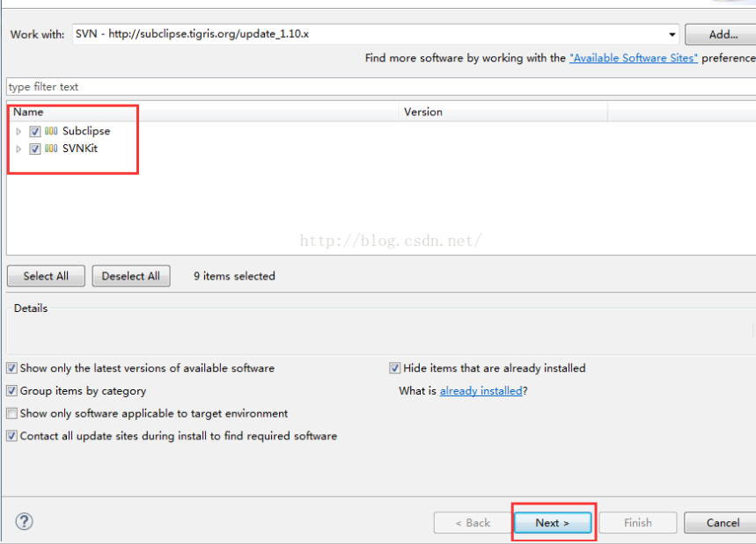Click the Subclipse category icon
756x544 pixels.
51,131
